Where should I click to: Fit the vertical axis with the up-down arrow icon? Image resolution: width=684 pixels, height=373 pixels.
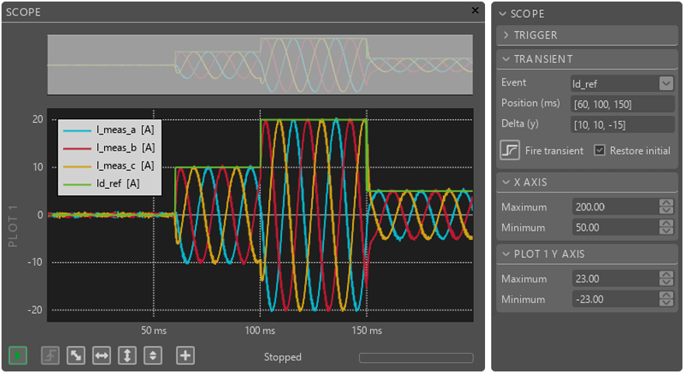coord(127,356)
